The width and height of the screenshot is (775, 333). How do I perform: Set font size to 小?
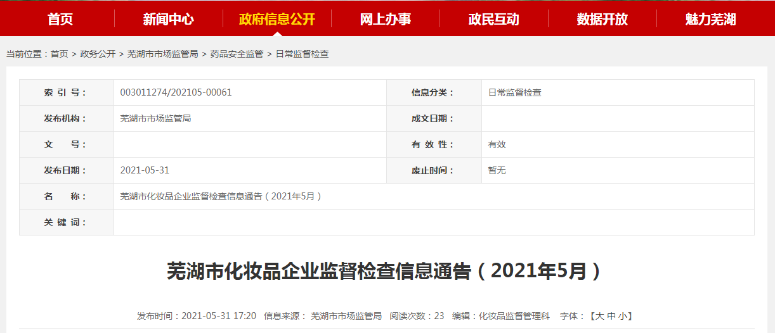click(622, 316)
